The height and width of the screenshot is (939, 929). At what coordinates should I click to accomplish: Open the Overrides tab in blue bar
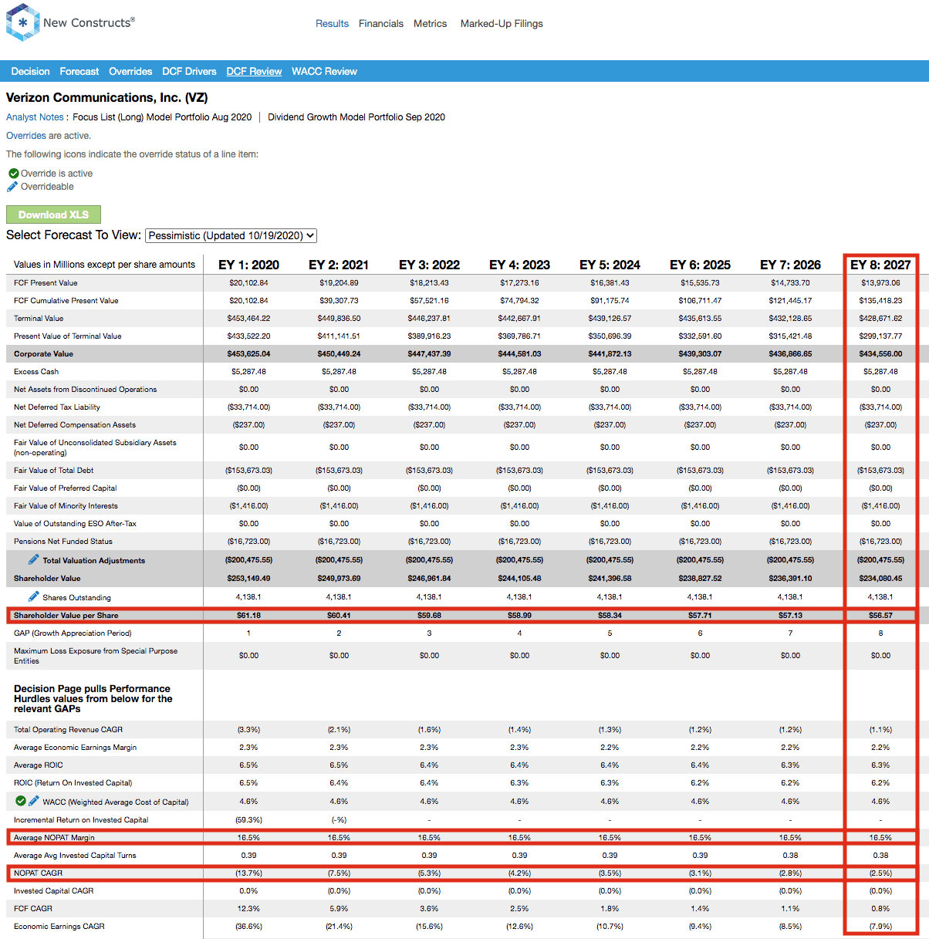[x=130, y=71]
